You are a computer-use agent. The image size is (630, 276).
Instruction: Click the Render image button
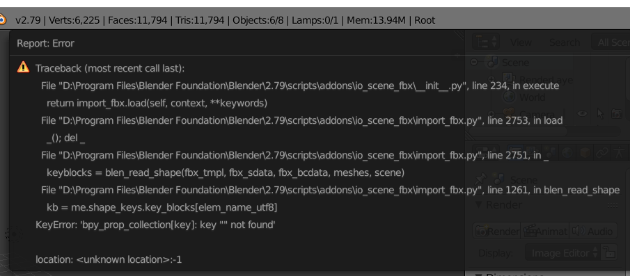click(496, 231)
